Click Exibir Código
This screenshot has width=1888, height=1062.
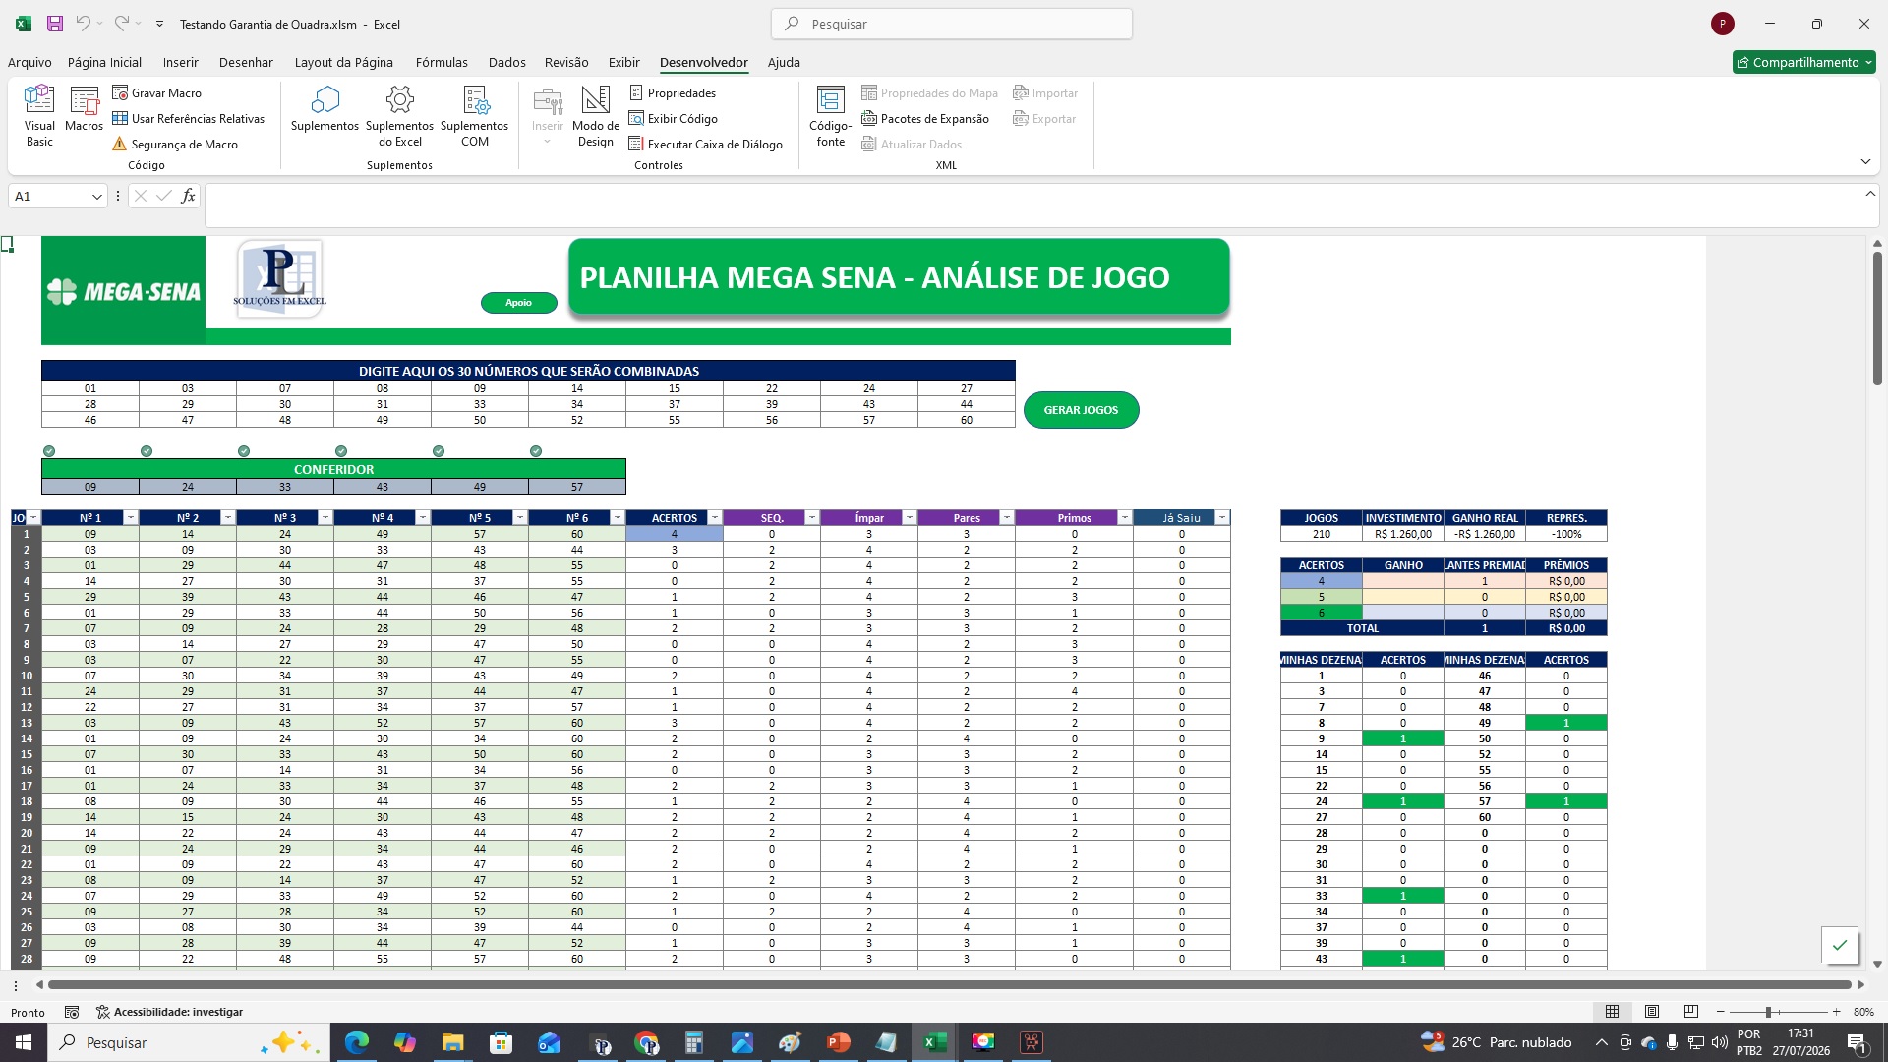click(x=674, y=118)
